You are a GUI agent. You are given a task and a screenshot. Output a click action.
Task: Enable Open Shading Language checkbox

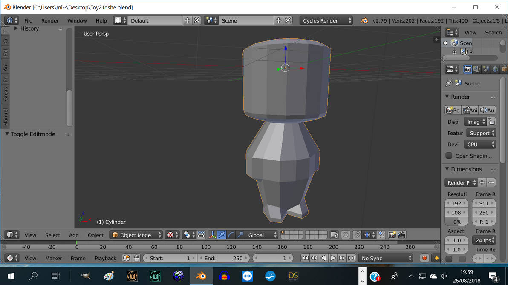click(x=449, y=156)
